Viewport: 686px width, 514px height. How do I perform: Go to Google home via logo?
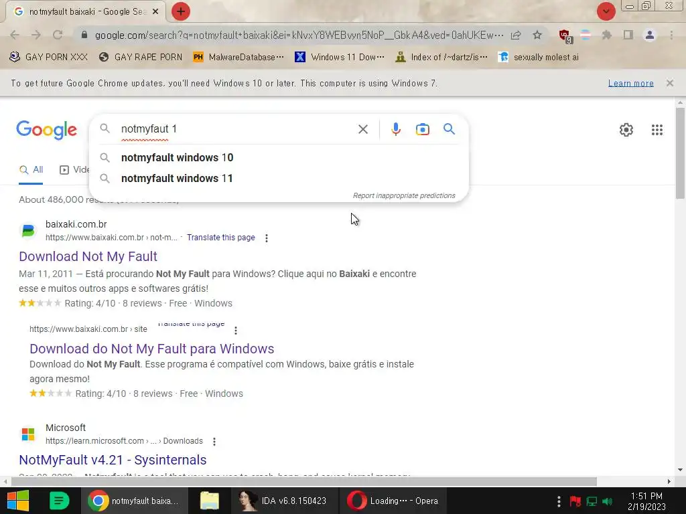pyautogui.click(x=47, y=129)
